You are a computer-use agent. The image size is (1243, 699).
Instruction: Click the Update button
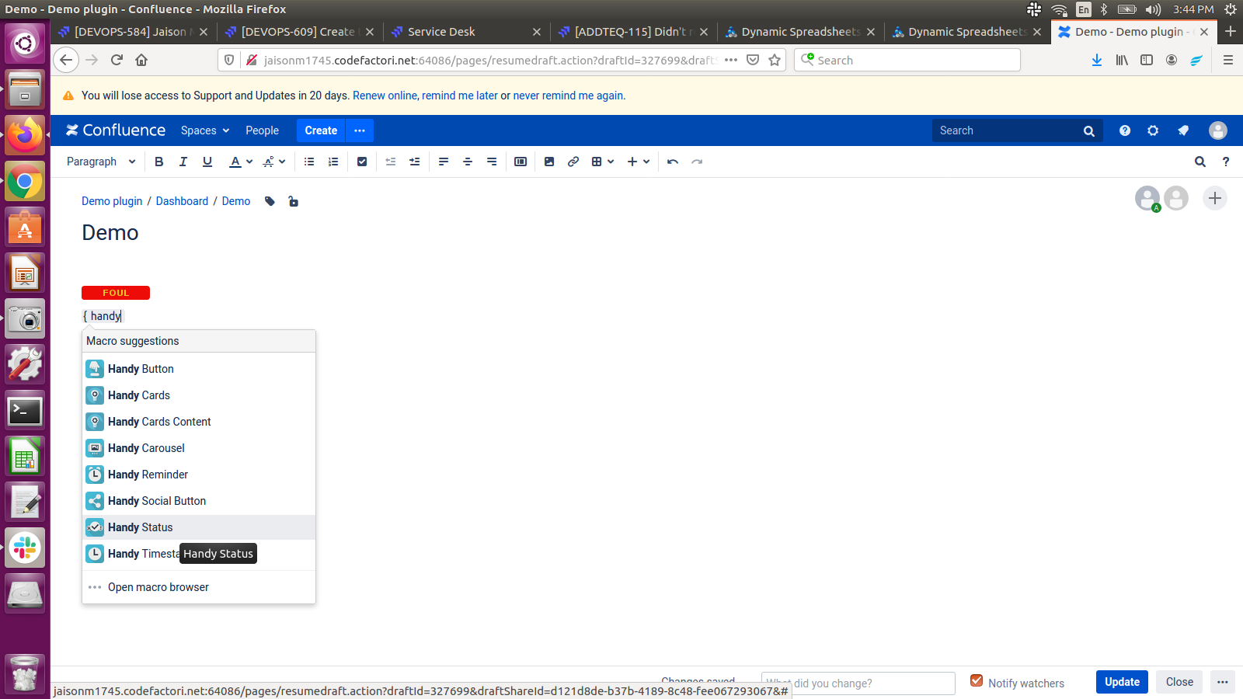coord(1122,682)
